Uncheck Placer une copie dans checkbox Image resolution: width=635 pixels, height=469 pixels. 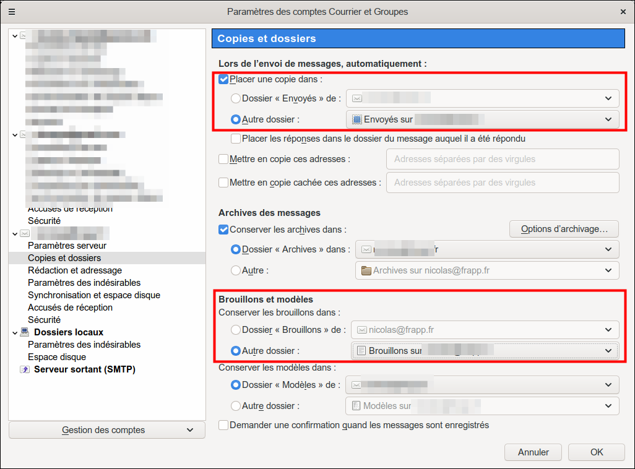pos(224,79)
